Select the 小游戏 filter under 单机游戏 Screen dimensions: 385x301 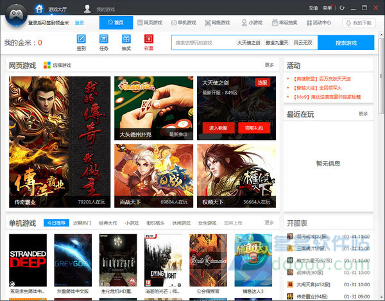[x=132, y=223]
